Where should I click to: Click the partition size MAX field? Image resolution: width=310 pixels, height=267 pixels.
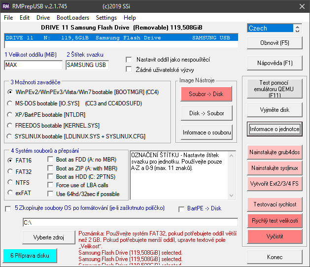[x=33, y=65]
